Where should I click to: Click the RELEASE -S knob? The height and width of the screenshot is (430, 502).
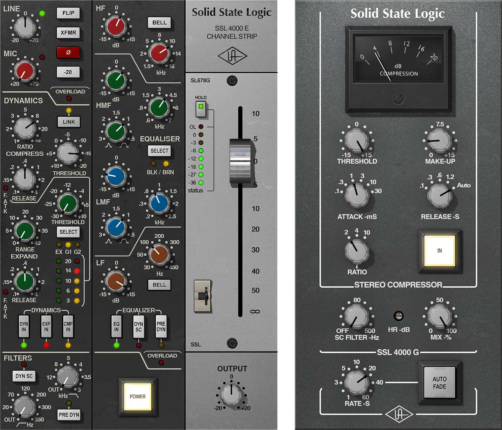pos(439,195)
